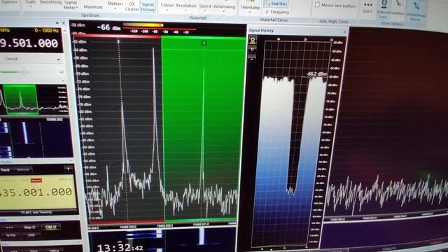Open the receiver panel pin dropdown arrow
448x252 pixels.
[57, 23]
